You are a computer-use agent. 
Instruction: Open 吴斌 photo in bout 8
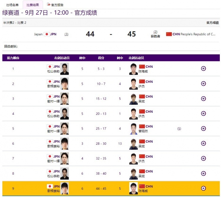[x=133, y=174]
